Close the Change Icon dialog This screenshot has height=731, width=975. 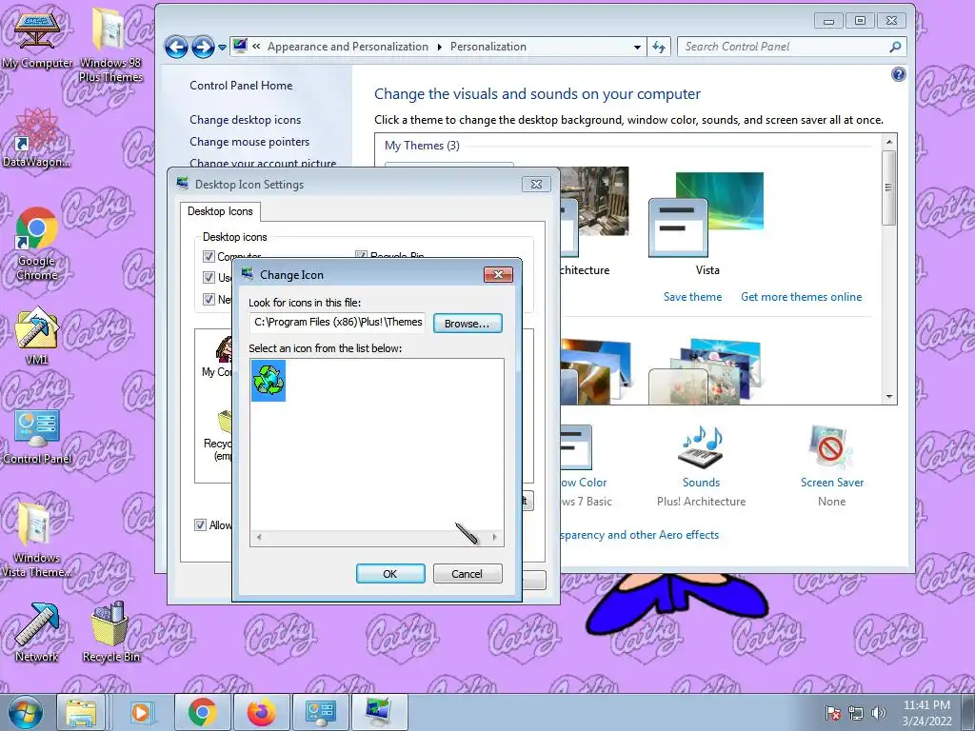pyautogui.click(x=498, y=274)
